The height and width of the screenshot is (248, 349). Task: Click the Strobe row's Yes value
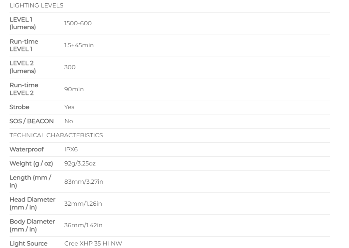tap(69, 107)
